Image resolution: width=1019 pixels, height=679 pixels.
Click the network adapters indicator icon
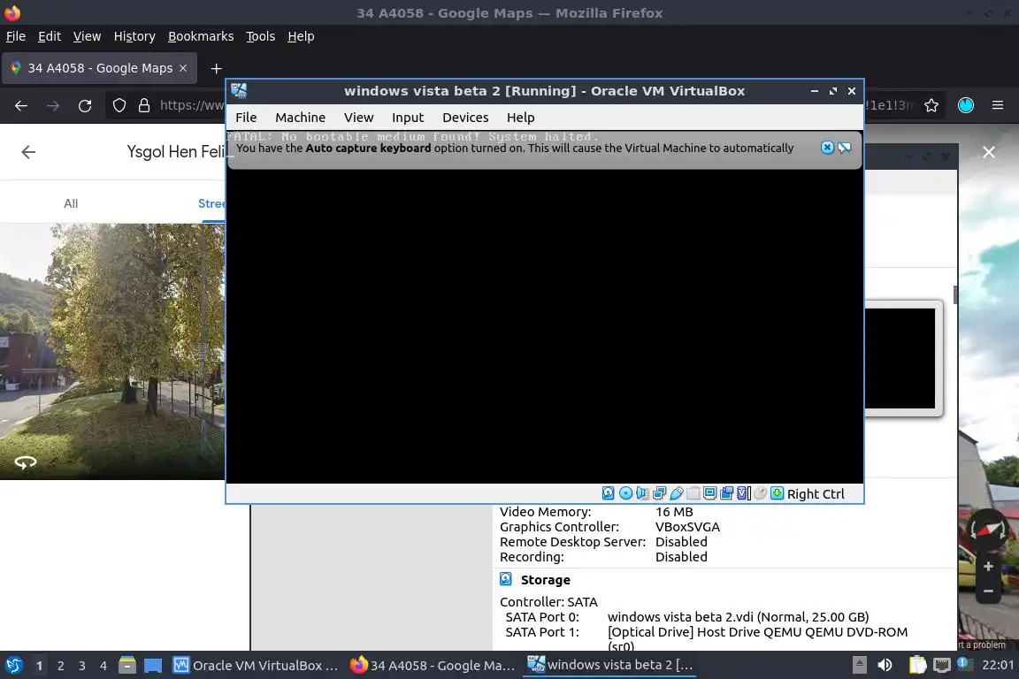pyautogui.click(x=659, y=493)
